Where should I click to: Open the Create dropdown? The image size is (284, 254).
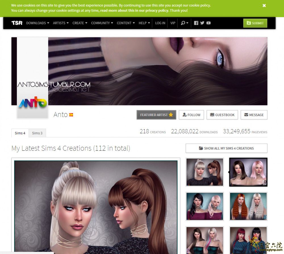tap(80, 23)
